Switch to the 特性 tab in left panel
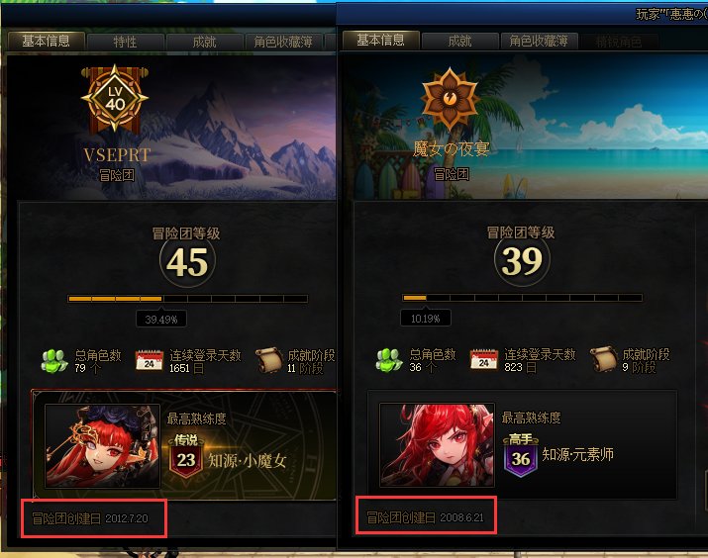The width and height of the screenshot is (708, 558). tap(125, 42)
